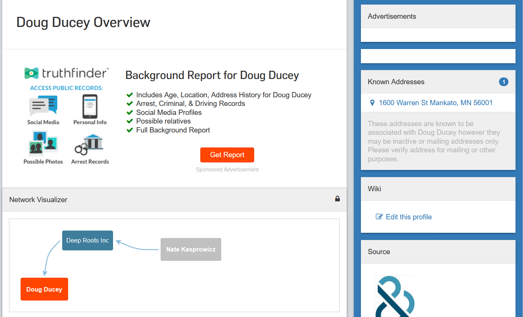Click 'Full Background Report' line
523x317 pixels.
[x=173, y=130]
